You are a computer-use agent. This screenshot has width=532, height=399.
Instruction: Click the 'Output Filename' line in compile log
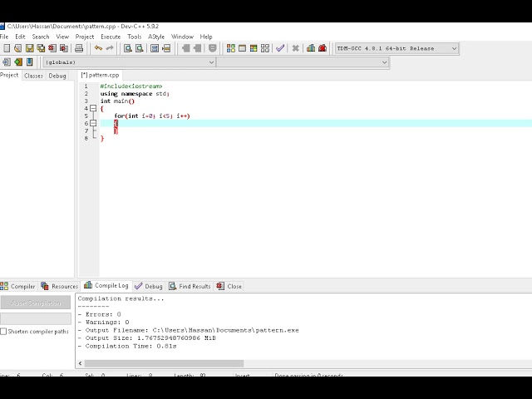pos(189,330)
